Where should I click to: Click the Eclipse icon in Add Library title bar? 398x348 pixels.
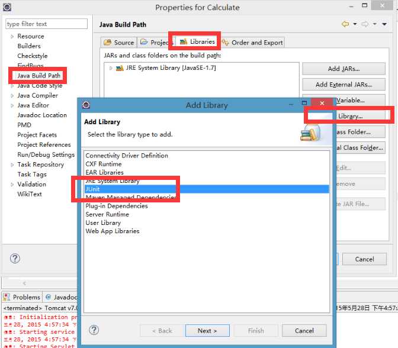[x=86, y=105]
